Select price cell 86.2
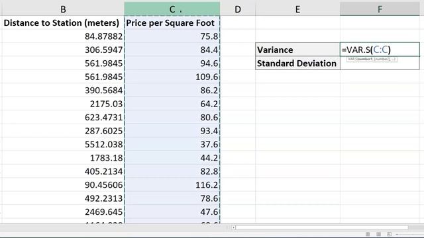 coord(172,90)
